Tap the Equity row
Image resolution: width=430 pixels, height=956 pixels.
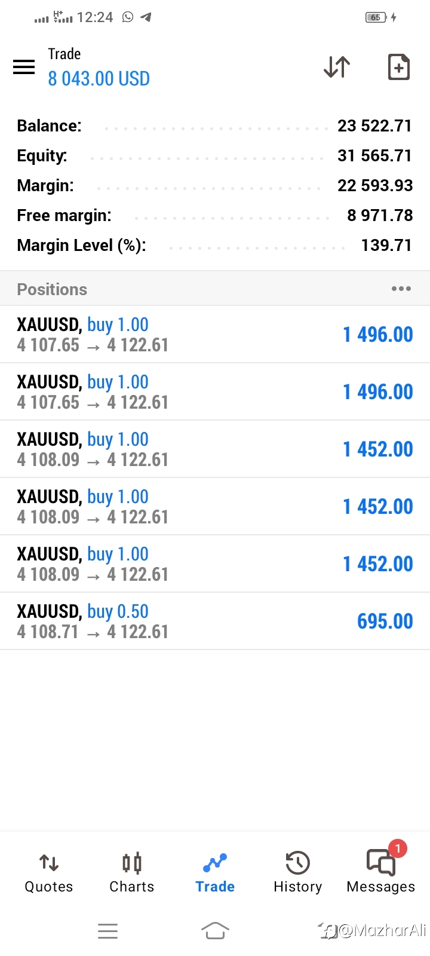click(214, 156)
